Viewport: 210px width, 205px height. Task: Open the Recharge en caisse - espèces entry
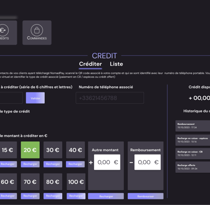pos(193,140)
